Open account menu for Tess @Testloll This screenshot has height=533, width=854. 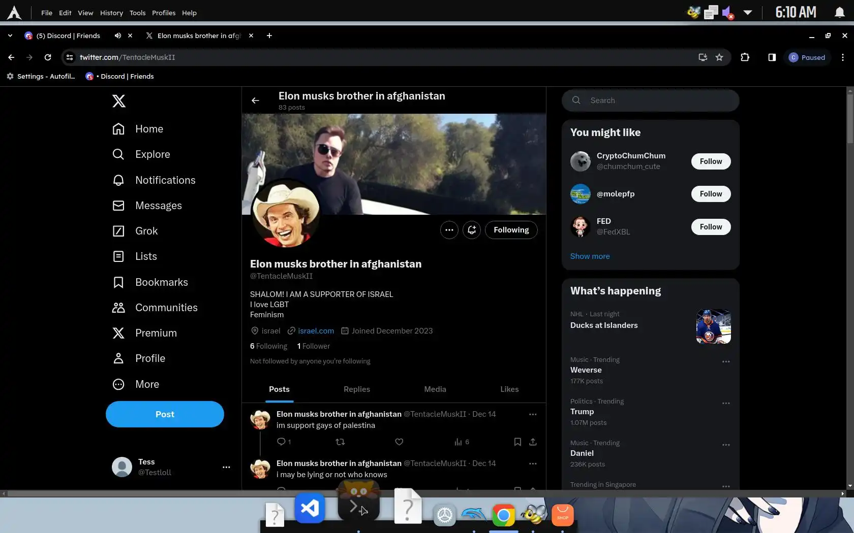(x=171, y=467)
